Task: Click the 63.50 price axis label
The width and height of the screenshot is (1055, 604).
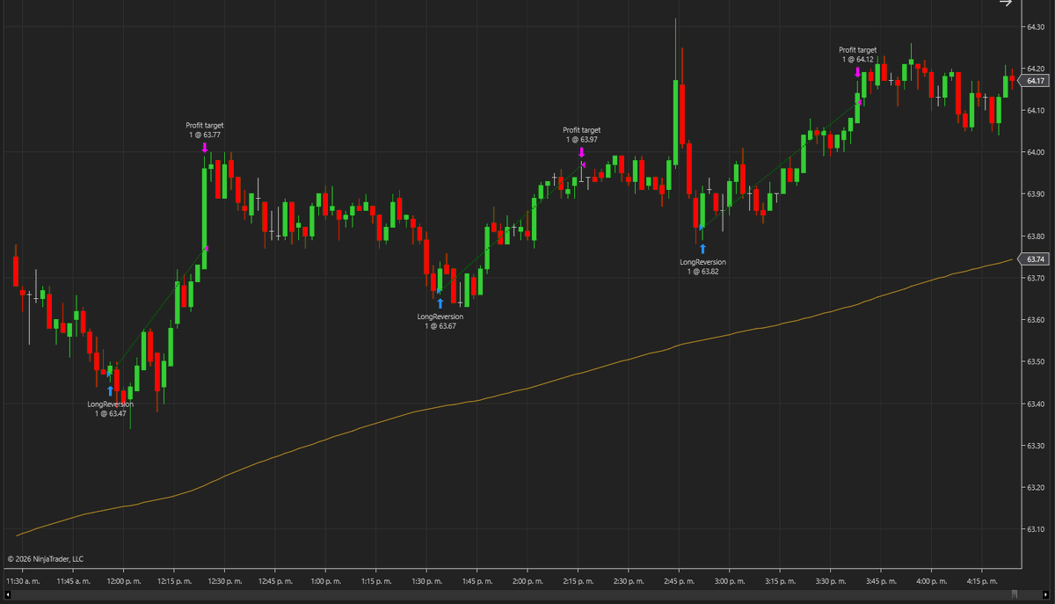Action: 1035,361
